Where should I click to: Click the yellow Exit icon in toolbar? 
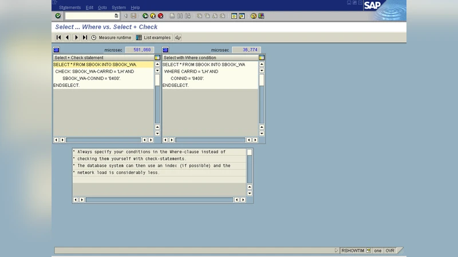[x=153, y=16]
